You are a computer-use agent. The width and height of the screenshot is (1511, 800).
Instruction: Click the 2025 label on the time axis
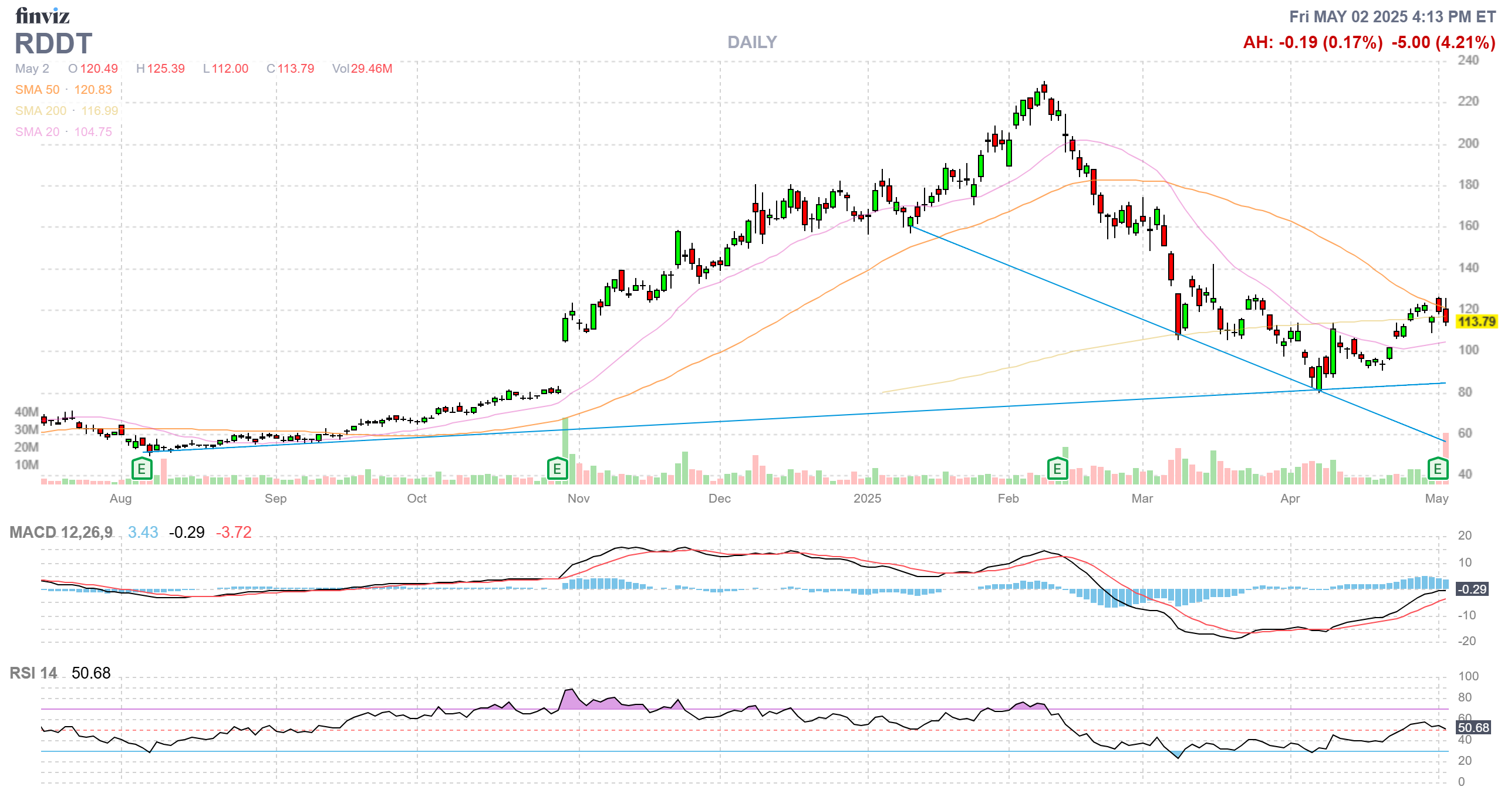pos(867,499)
